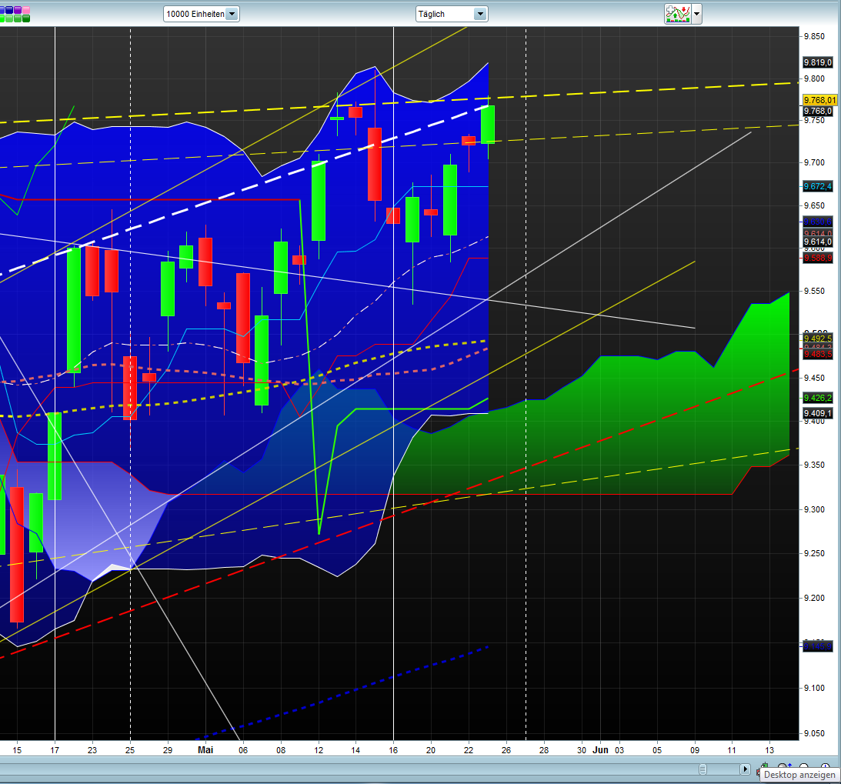Toggle the green price marker 9.426,2
The height and width of the screenshot is (784, 841).
pyautogui.click(x=818, y=398)
